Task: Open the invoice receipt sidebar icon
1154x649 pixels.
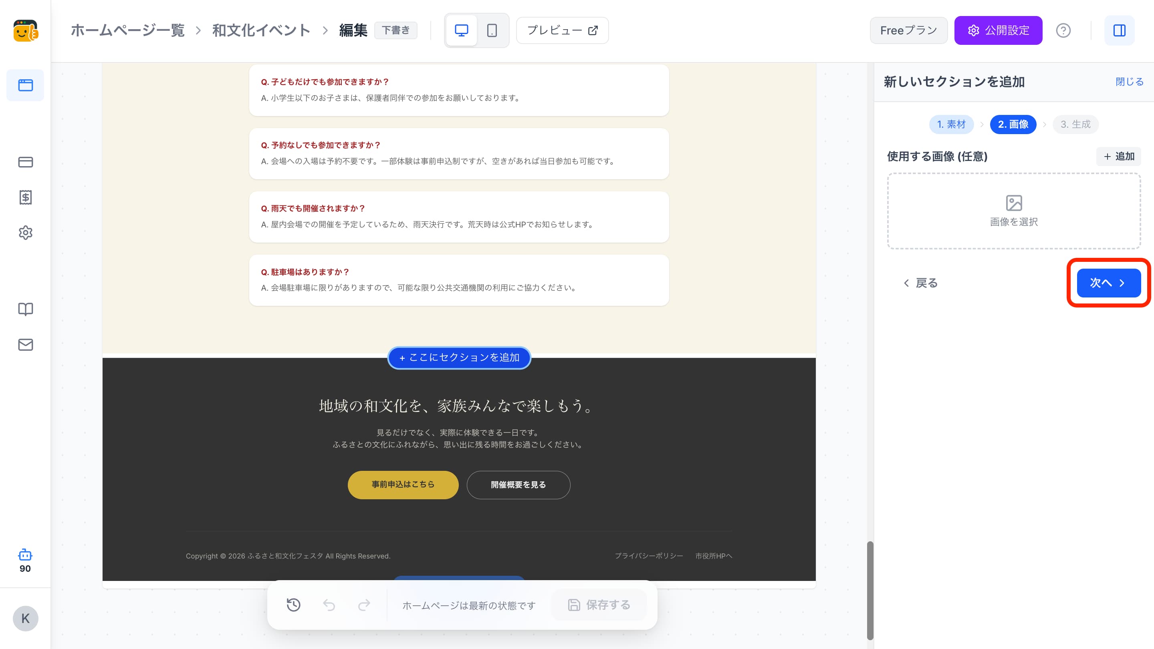Action: tap(25, 197)
